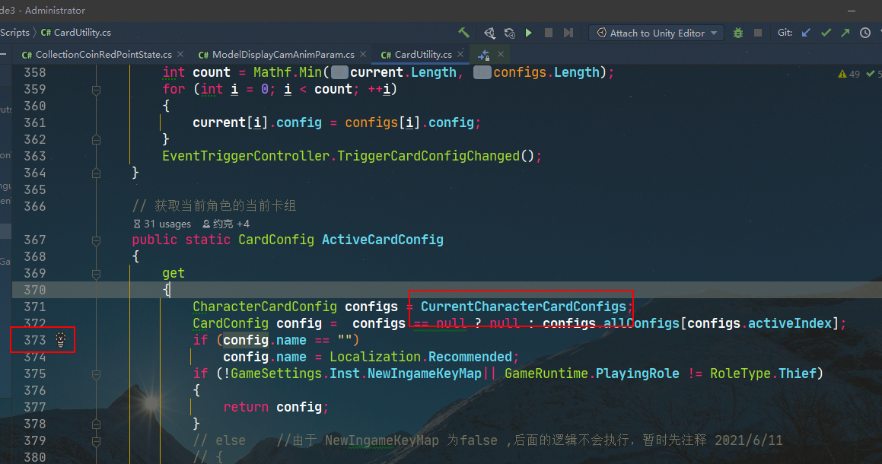Collapse the for loop at line 359
This screenshot has width=882, height=464.
click(x=96, y=90)
